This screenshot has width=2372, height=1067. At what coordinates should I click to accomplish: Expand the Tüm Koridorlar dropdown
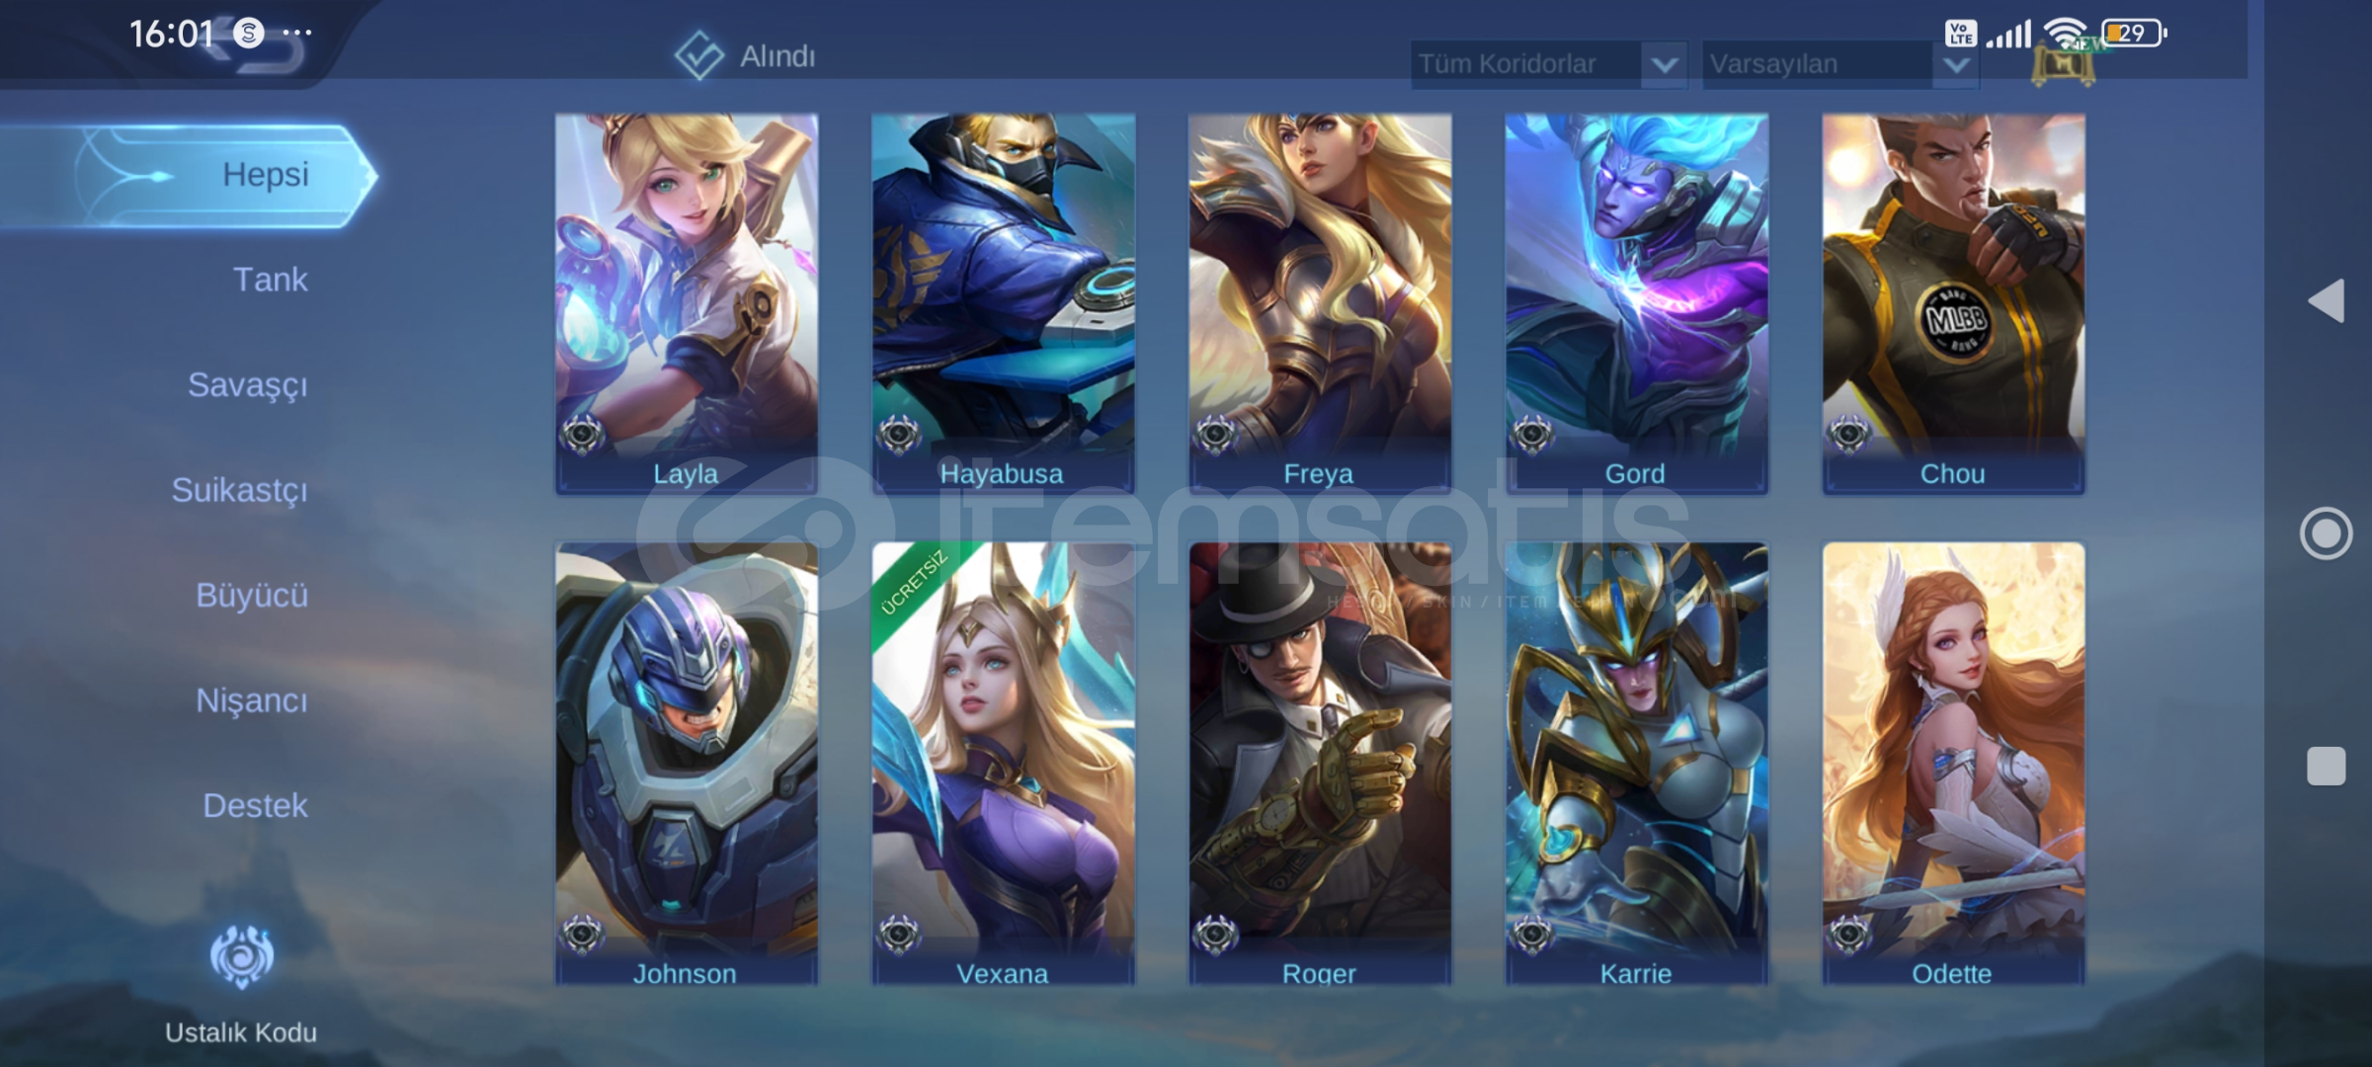click(1548, 64)
